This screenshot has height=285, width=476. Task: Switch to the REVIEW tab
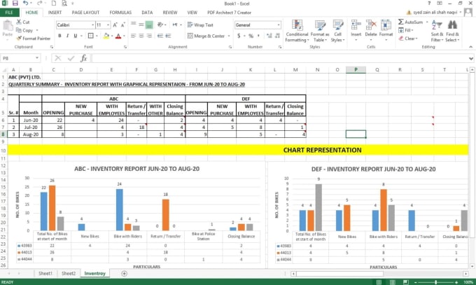pyautogui.click(x=169, y=13)
